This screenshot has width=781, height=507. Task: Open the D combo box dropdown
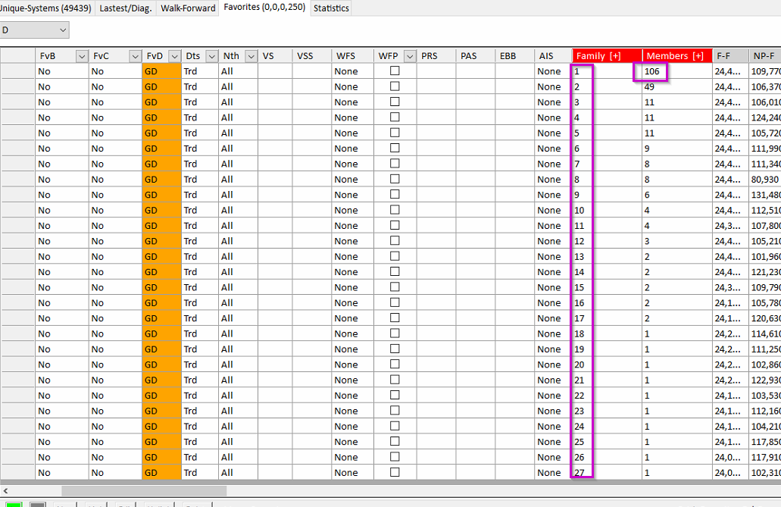[x=62, y=30]
